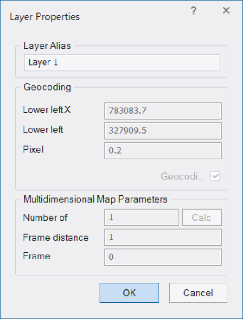Click the Frame field showing 0
Image resolution: width=243 pixels, height=319 pixels.
[x=163, y=257]
